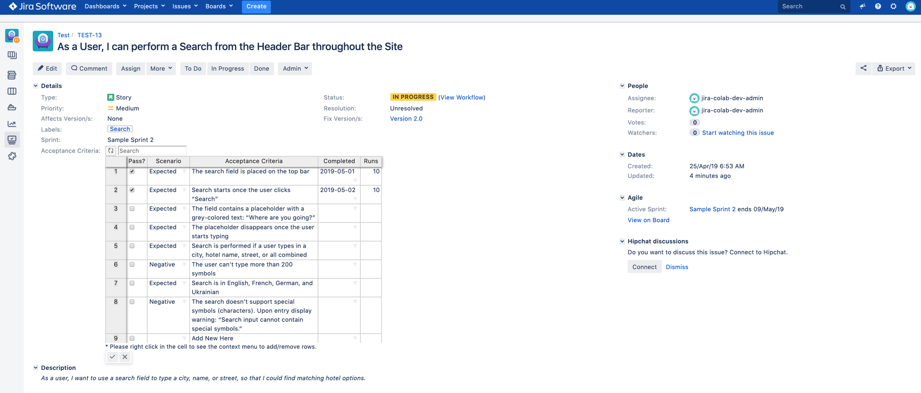Click Start watching this issue
Screen dimensions: 921x393
pos(738,133)
